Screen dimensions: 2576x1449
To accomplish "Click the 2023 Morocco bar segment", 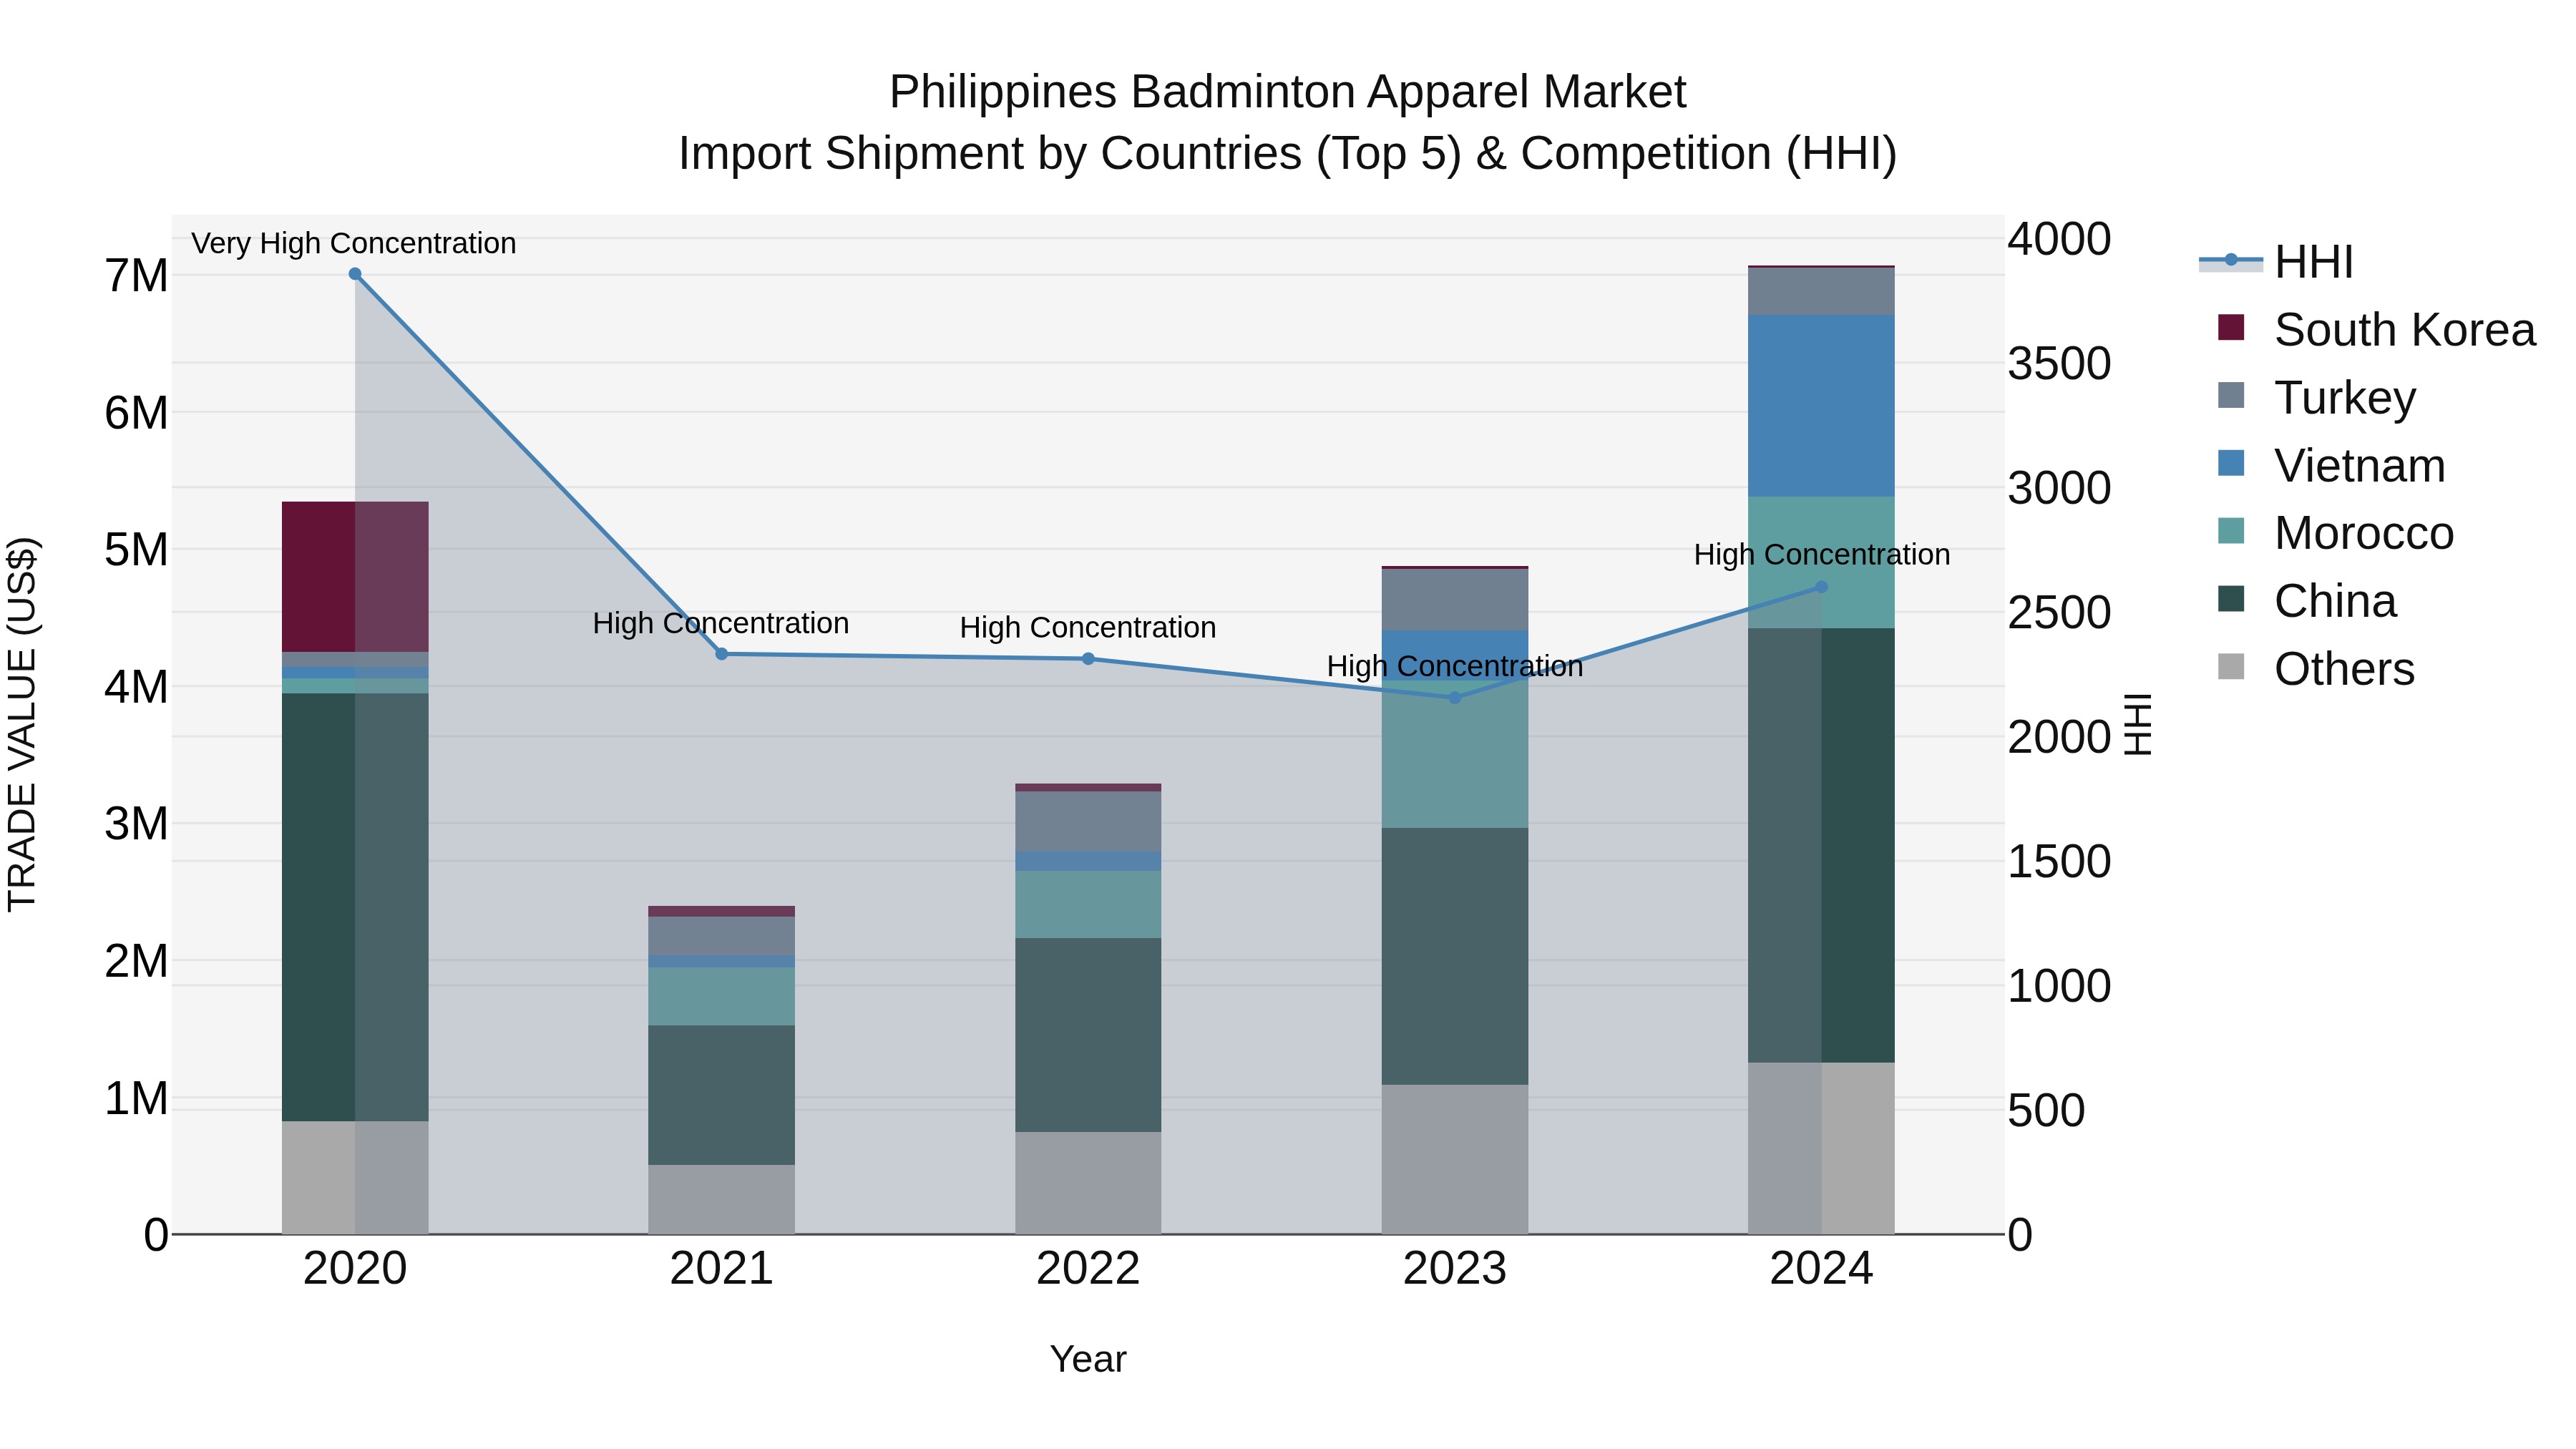I will (x=1455, y=754).
